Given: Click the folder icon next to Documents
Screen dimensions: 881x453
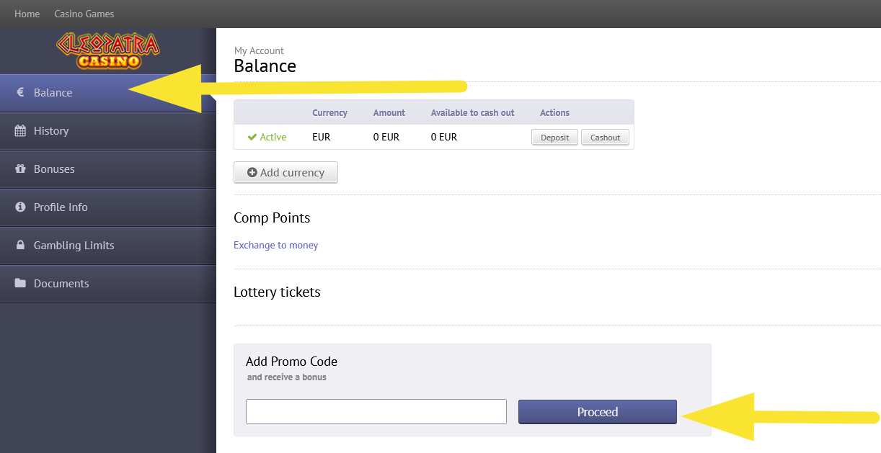Looking at the screenshot, I should pos(19,283).
